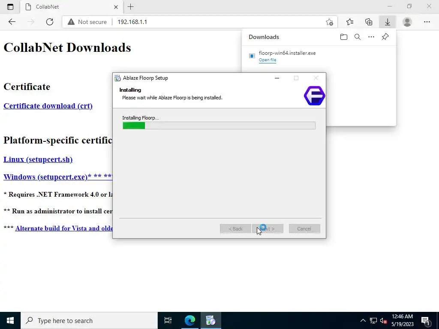
Task: Click the Installing Floorp... status text
Action: 141,118
